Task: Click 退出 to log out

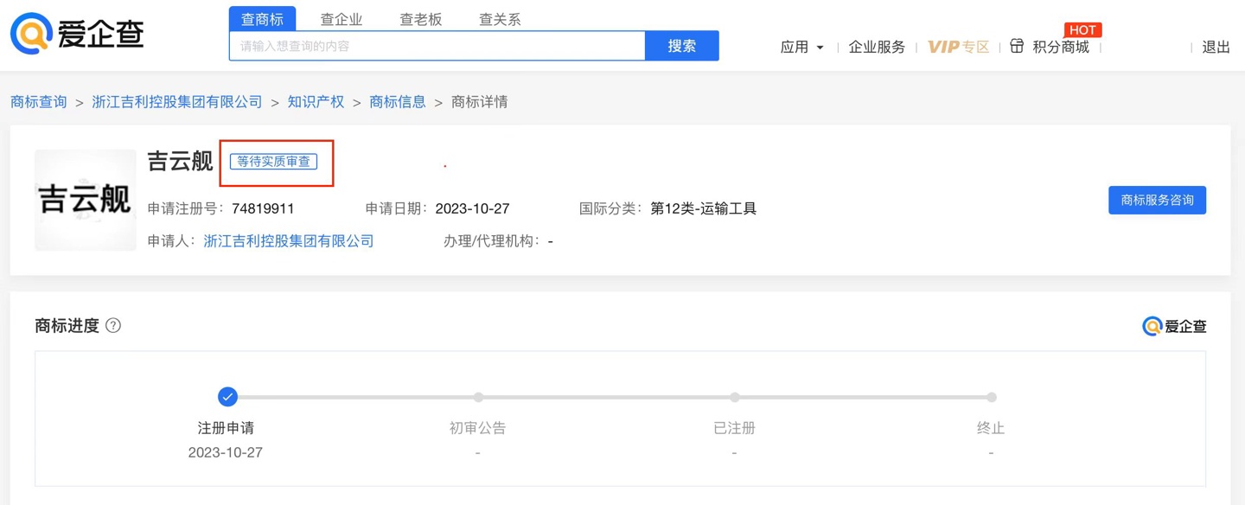Action: click(x=1216, y=48)
